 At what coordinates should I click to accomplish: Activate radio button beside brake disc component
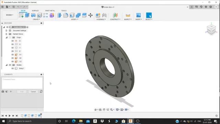point(27,27)
